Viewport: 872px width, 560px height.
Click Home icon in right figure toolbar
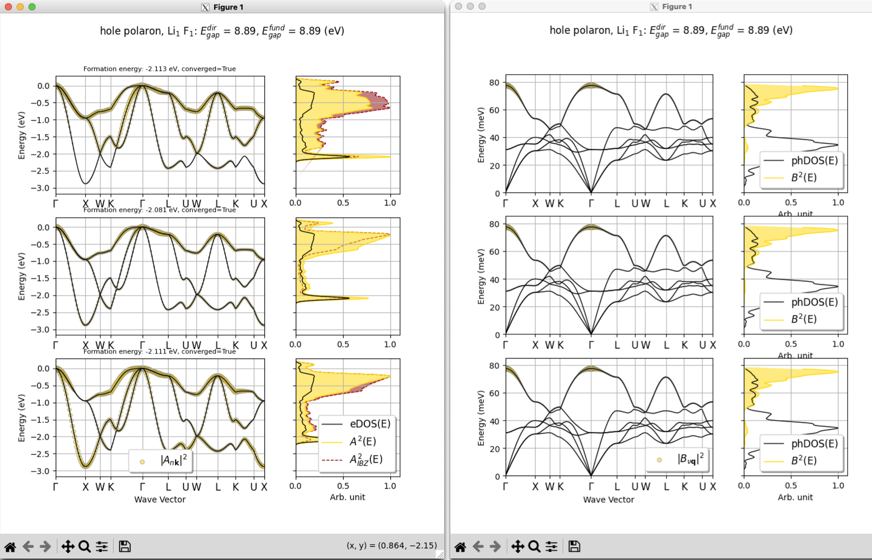pyautogui.click(x=460, y=546)
